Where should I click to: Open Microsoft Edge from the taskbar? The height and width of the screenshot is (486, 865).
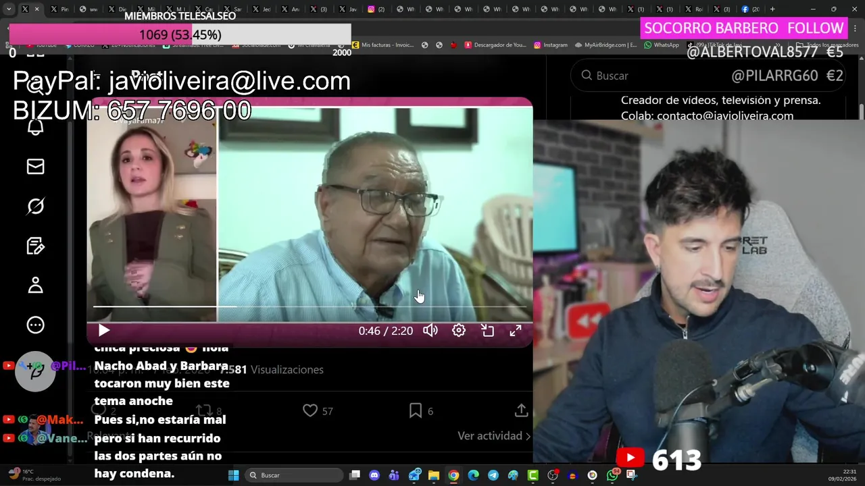pyautogui.click(x=474, y=475)
